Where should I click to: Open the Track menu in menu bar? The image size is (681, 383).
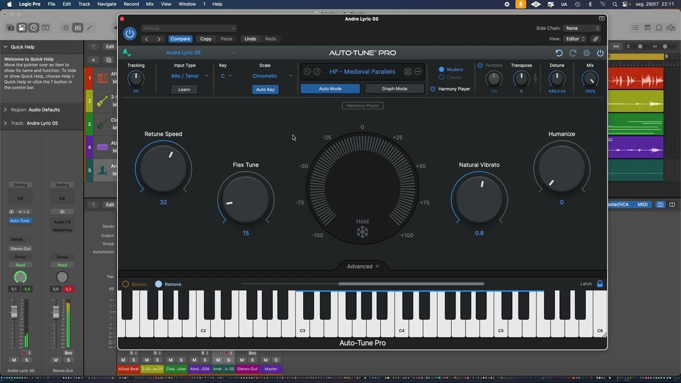pyautogui.click(x=84, y=4)
